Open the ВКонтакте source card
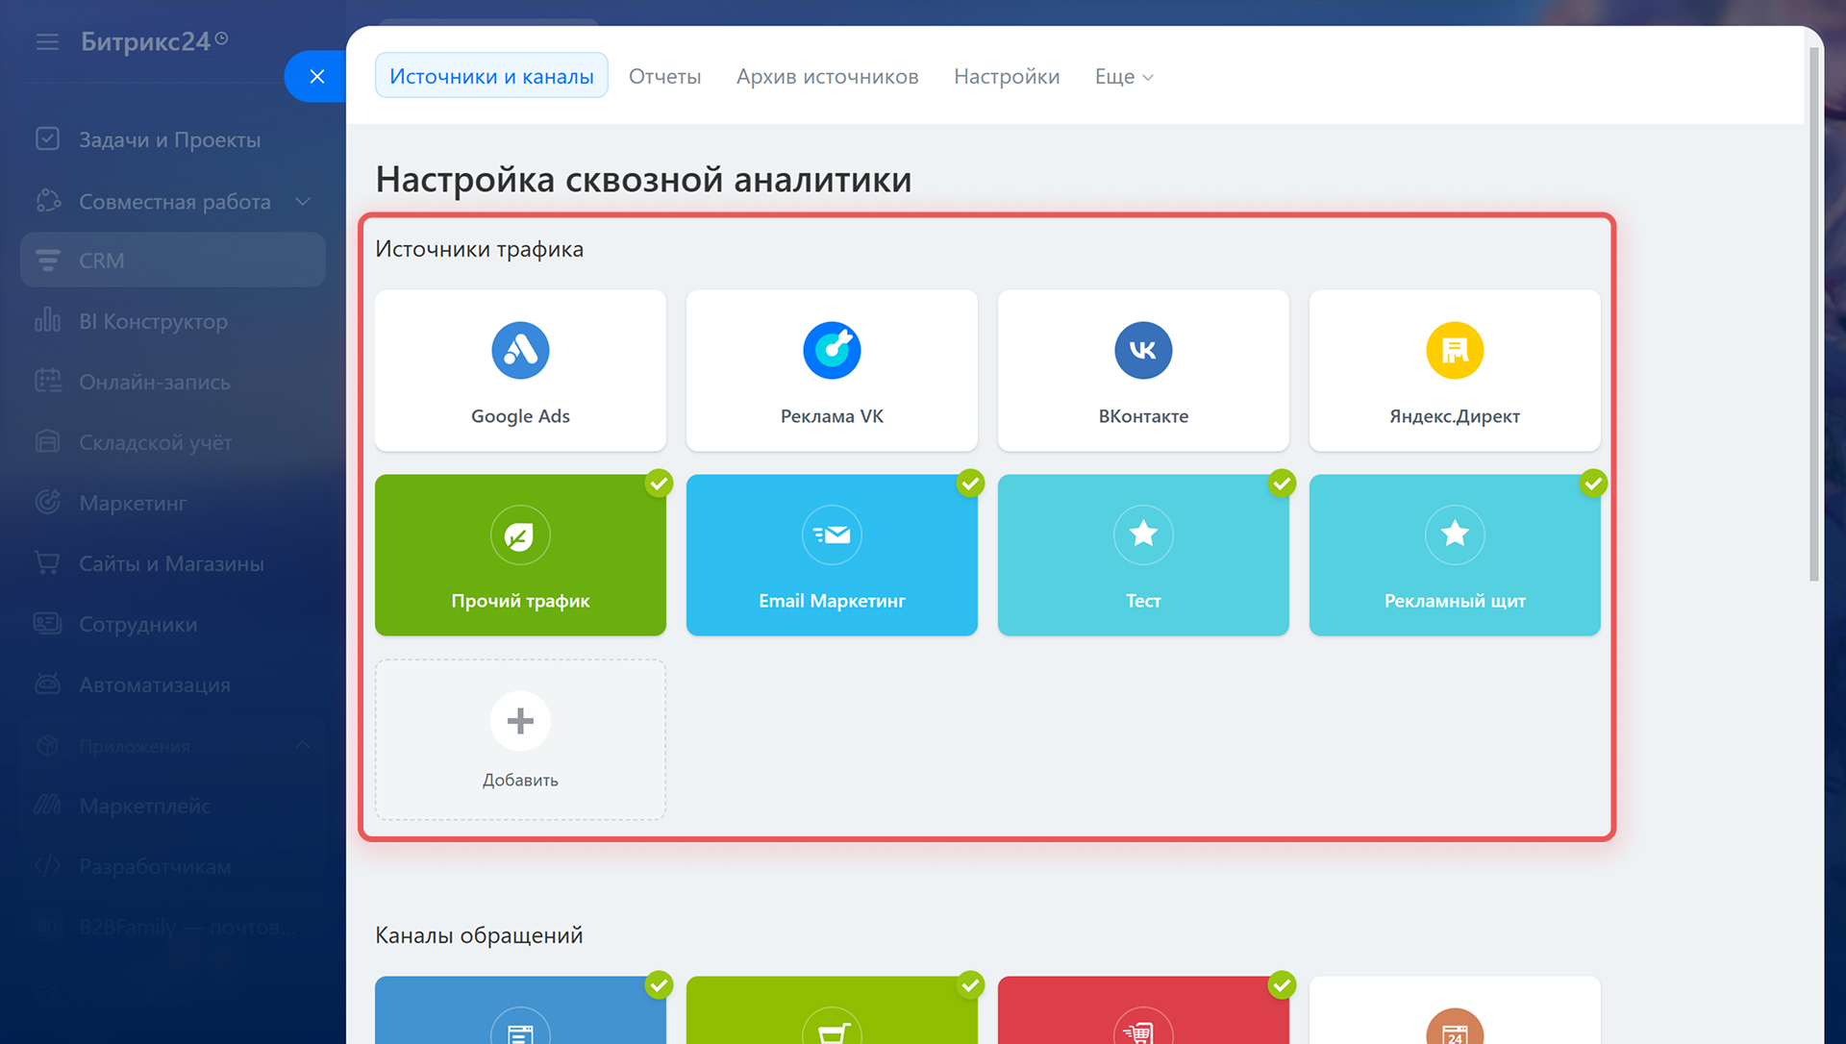This screenshot has height=1044, width=1846. click(1143, 370)
